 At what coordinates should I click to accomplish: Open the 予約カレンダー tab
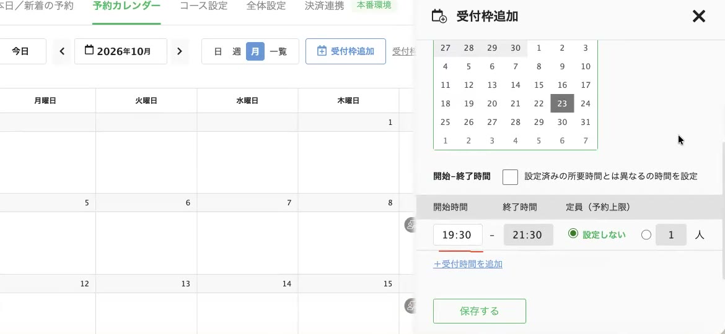126,6
